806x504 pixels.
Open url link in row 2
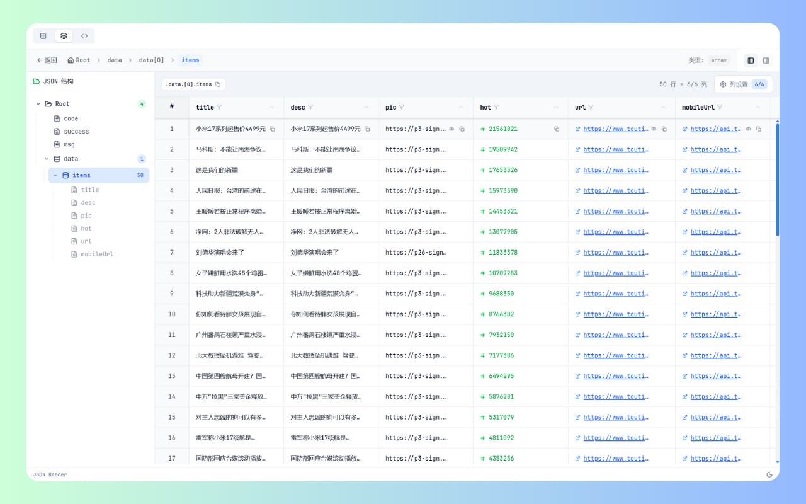pyautogui.click(x=615, y=150)
